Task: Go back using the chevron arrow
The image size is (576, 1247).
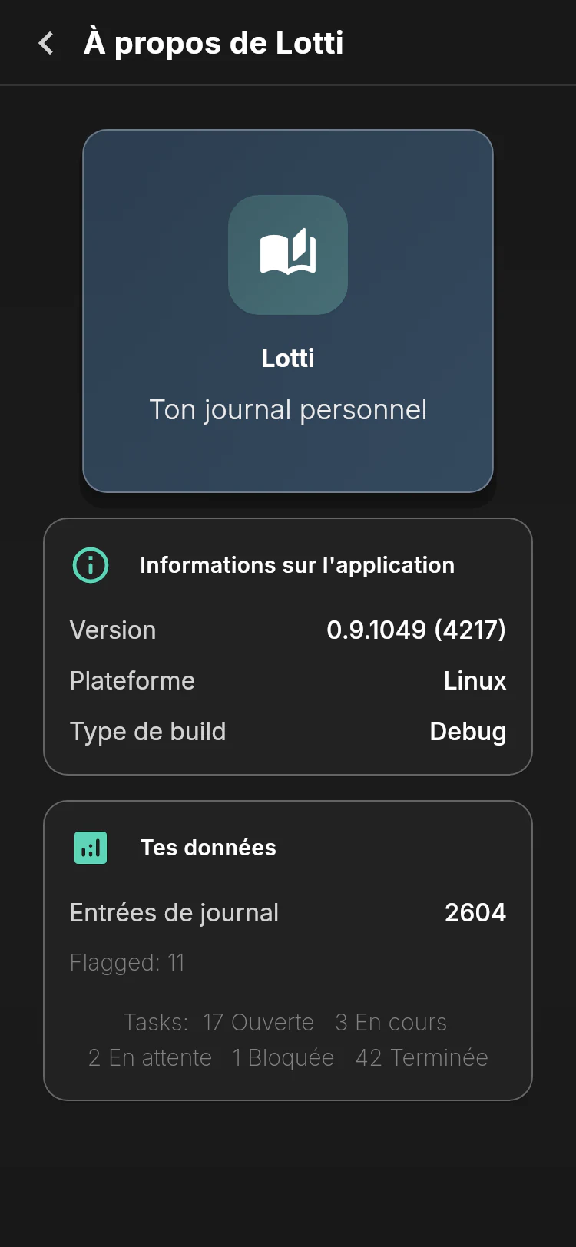Action: pyautogui.click(x=46, y=43)
